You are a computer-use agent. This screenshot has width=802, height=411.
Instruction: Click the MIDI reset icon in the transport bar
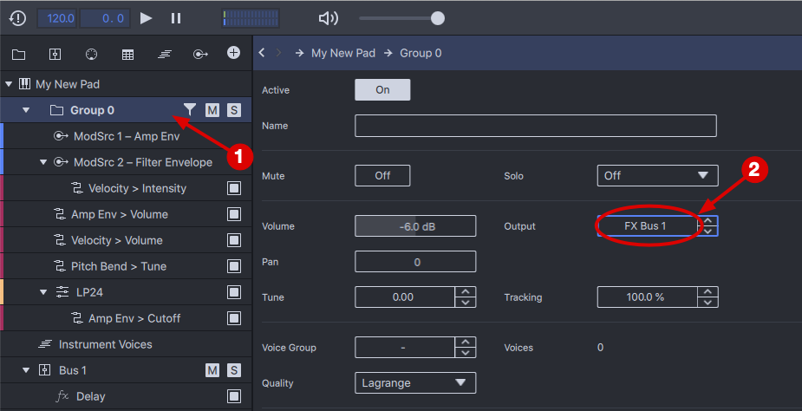point(17,18)
